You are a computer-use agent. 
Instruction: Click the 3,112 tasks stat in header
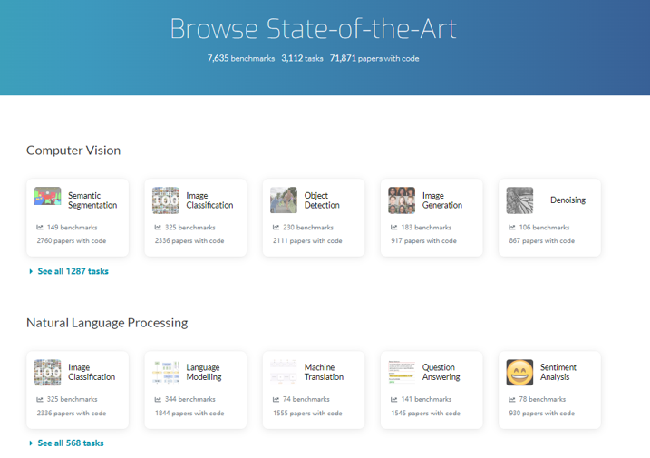click(x=302, y=58)
